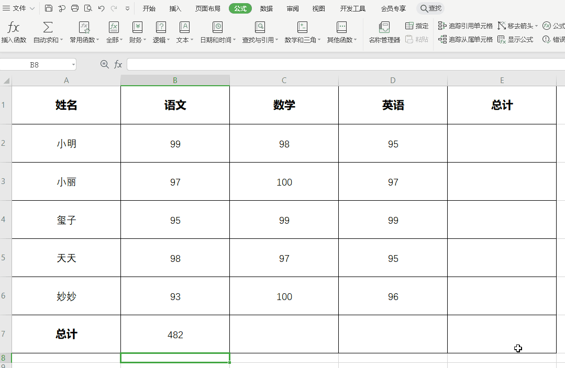
Task: Expand the 其他函数 other functions menu
Action: [342, 31]
